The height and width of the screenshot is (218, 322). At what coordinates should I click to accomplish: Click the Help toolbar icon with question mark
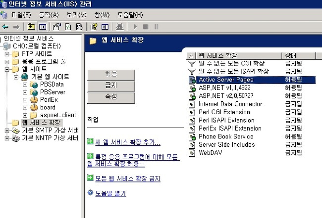pos(94,27)
